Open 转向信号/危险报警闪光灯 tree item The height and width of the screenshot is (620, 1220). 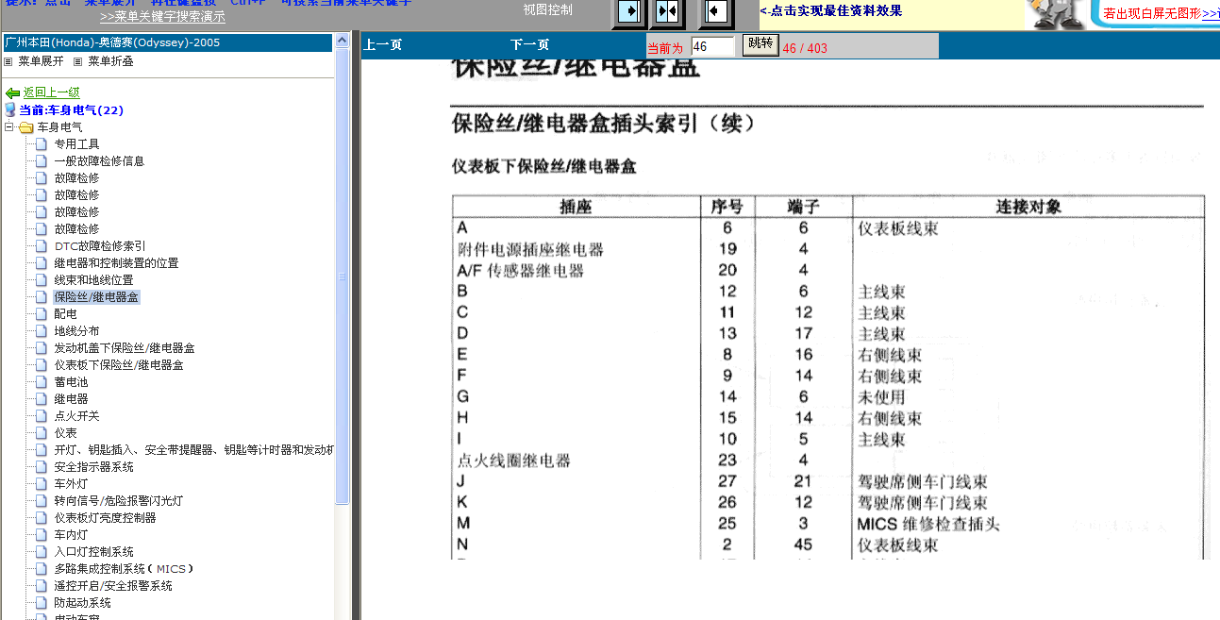(119, 501)
